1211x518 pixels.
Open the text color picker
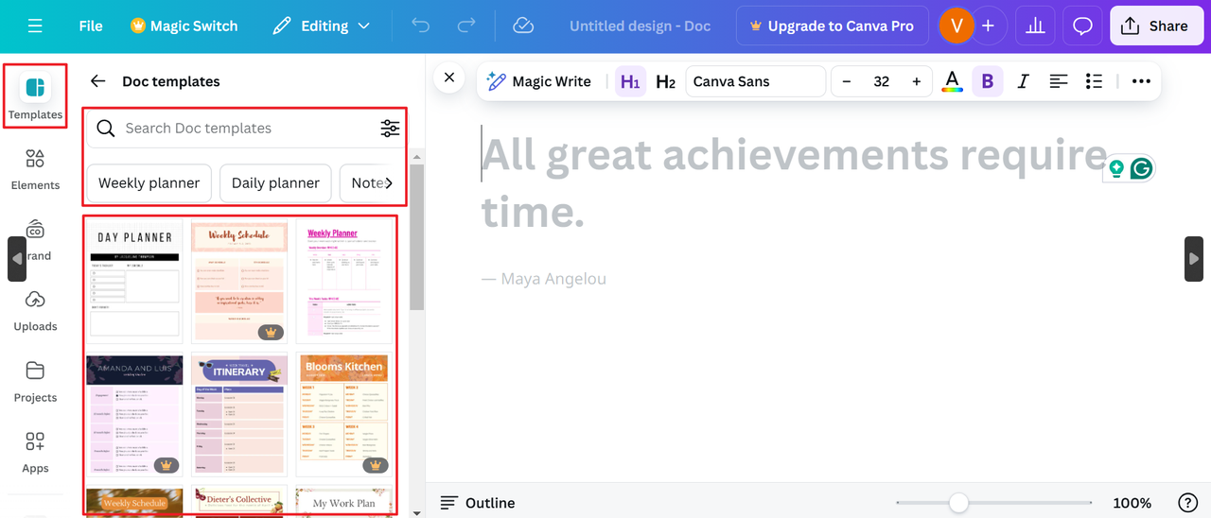(952, 81)
